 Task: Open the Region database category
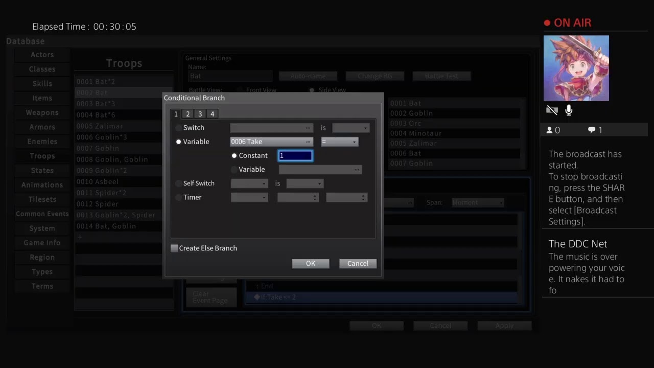click(42, 257)
